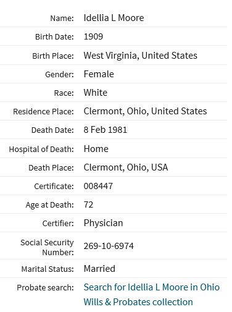
Task: Click the Wills & Probates collection text
Action: [x=138, y=302]
